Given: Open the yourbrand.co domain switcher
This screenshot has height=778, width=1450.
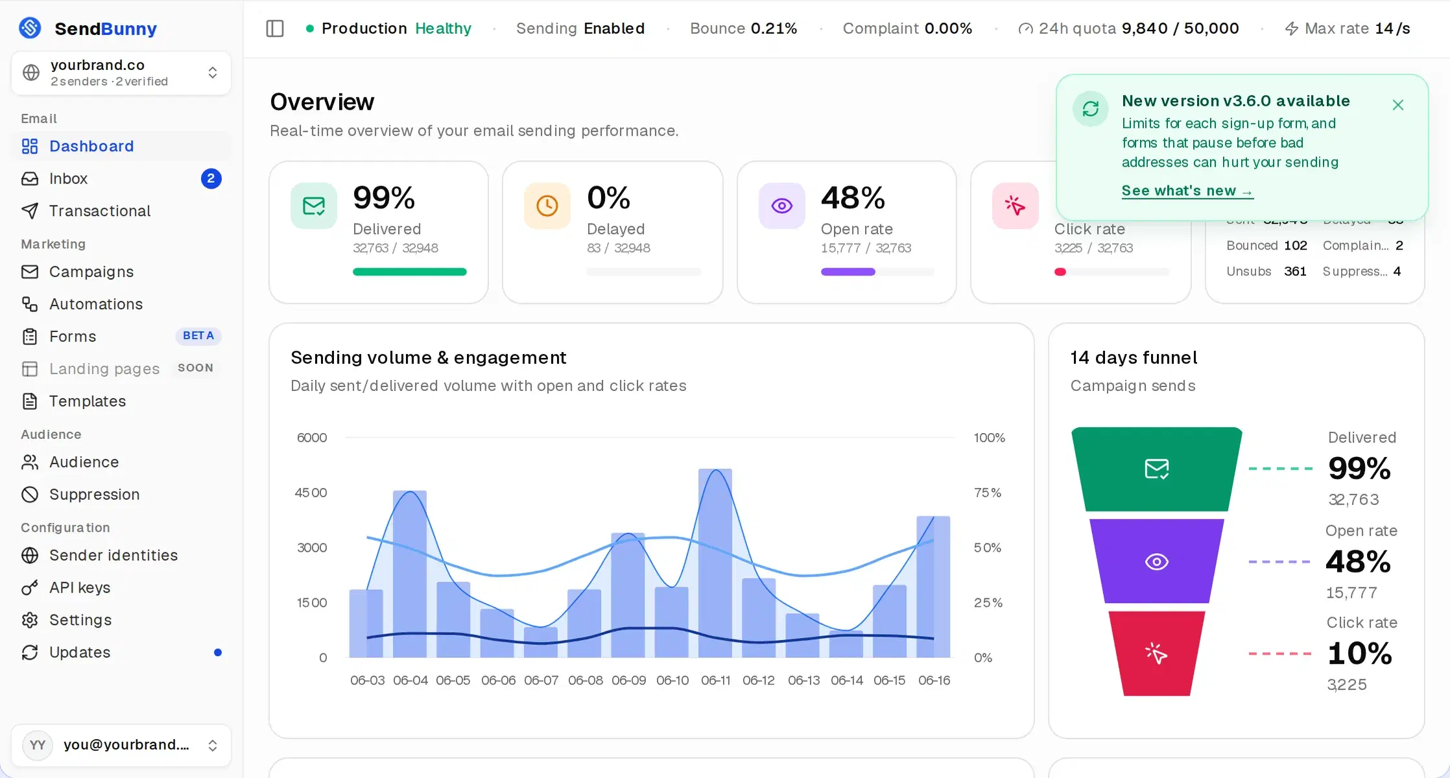Looking at the screenshot, I should (x=121, y=73).
